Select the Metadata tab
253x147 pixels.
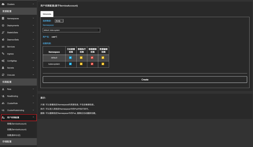pyautogui.click(x=47, y=14)
